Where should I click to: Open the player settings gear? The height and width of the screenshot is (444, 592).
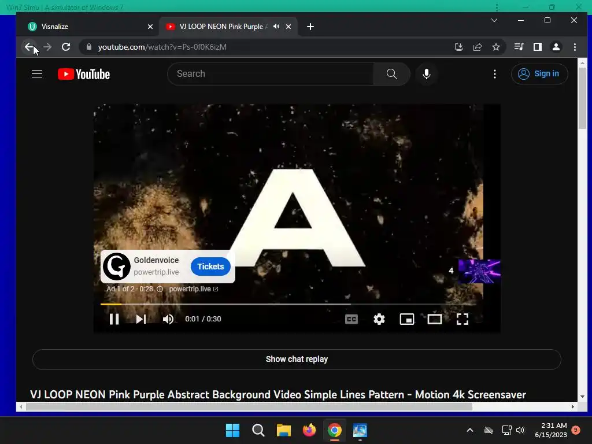379,319
